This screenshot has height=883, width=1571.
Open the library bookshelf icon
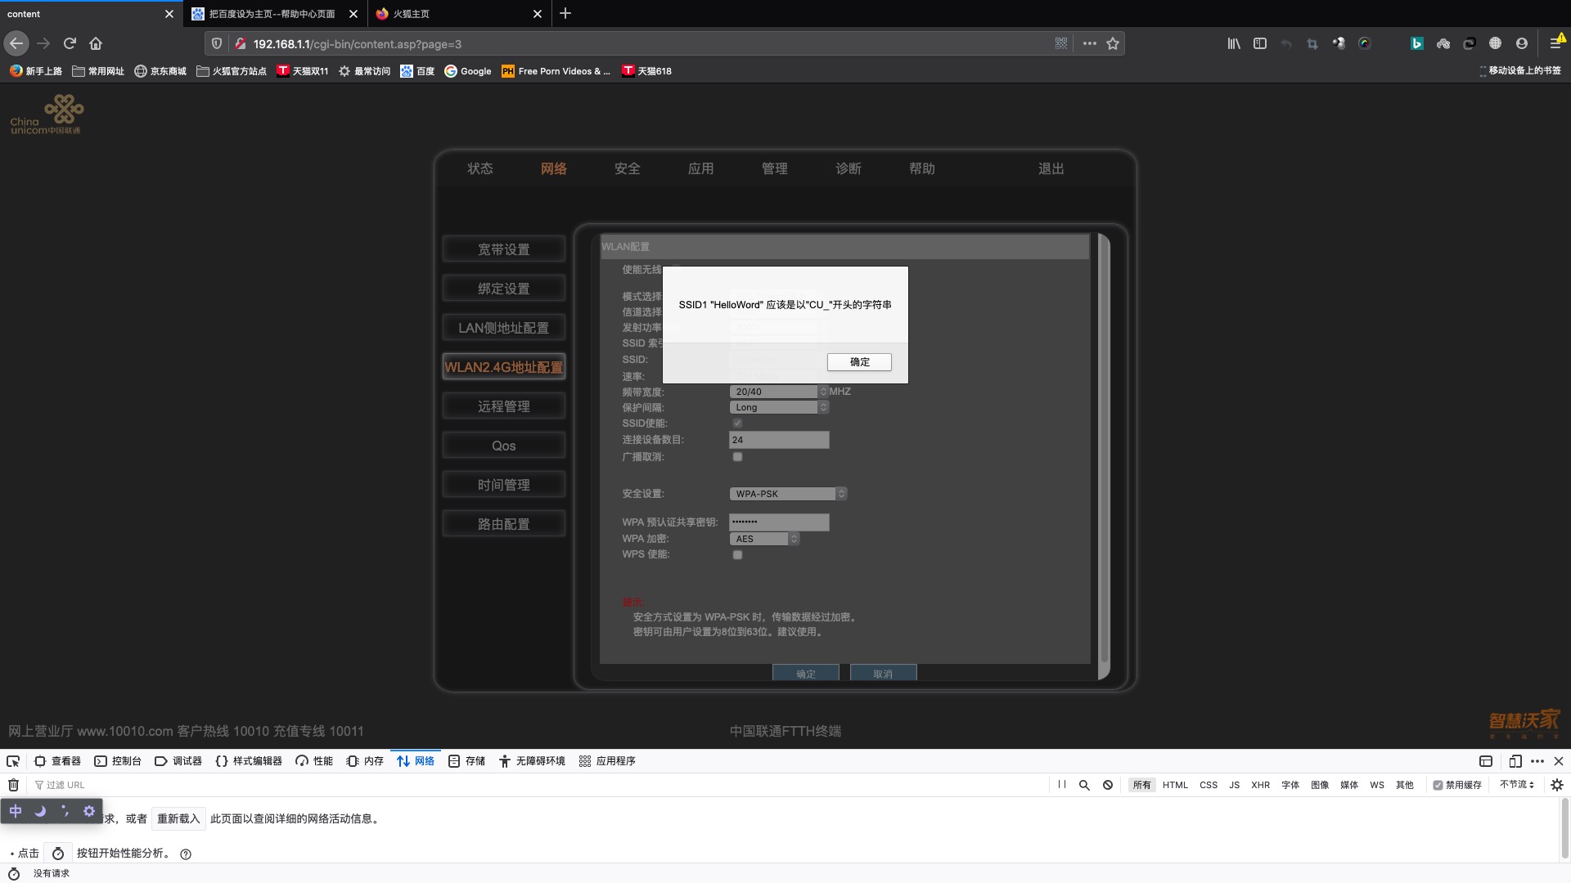1233,43
